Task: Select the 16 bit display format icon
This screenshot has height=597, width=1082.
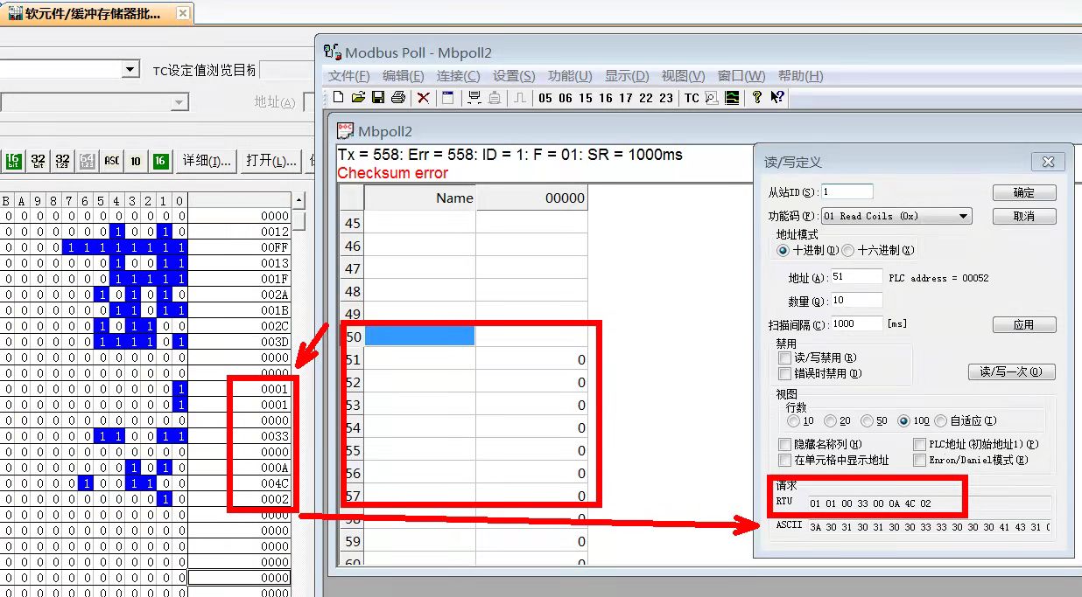Action: [14, 161]
